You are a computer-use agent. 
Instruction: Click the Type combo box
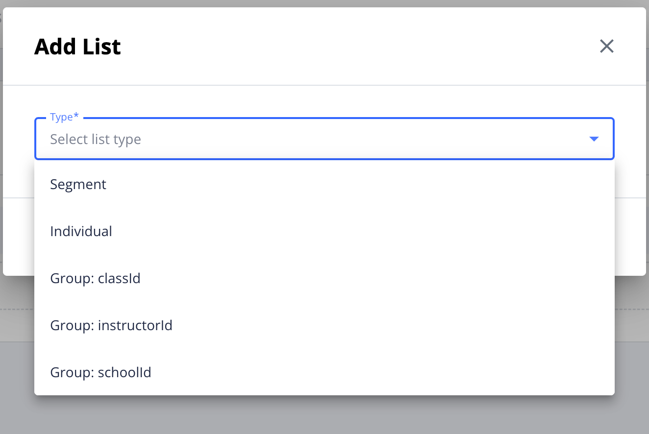coord(324,139)
